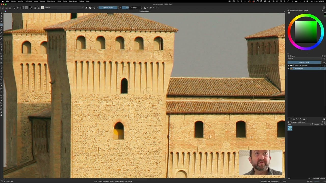This screenshot has width=326, height=183.
Task: Open layer properties button
Action: tap(304, 119)
